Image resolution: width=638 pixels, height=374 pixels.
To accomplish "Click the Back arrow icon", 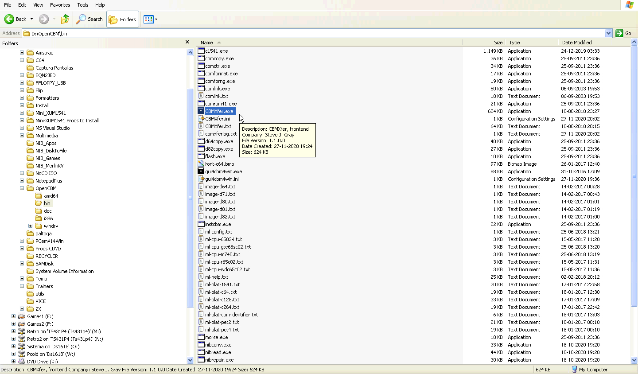I will tap(9, 19).
